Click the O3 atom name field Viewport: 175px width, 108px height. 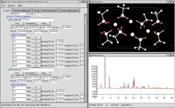pyautogui.click(x=19, y=54)
